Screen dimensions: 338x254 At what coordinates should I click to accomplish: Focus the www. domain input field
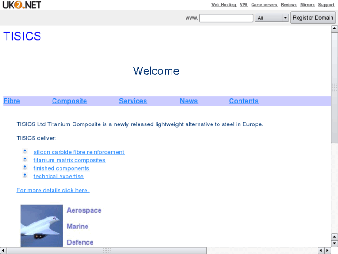pos(226,18)
